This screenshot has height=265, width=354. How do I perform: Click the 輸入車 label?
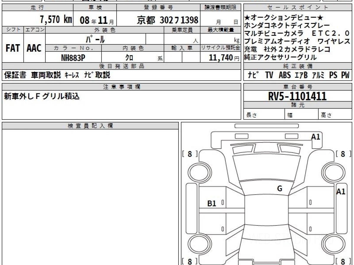182,48
